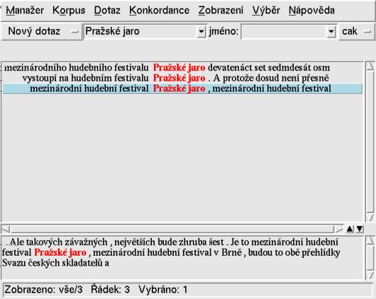This screenshot has width=376, height=299.
Task: Click horizontal scrollbar right arrow
Action: coord(339,229)
